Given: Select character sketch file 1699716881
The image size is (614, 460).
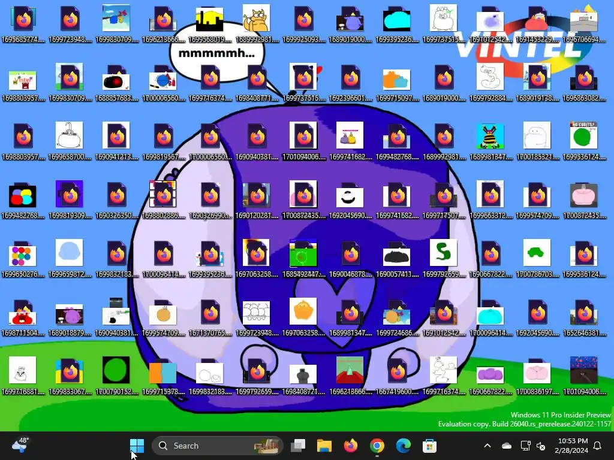Looking at the screenshot, I should (x=23, y=376).
